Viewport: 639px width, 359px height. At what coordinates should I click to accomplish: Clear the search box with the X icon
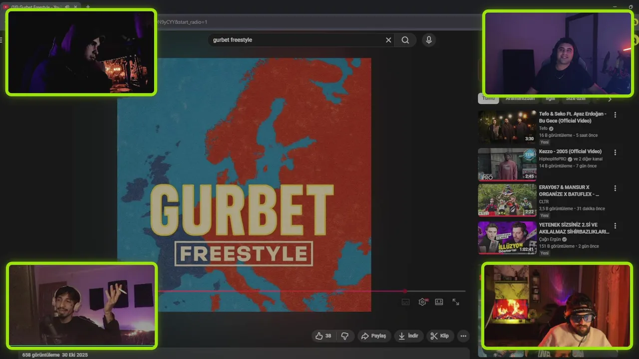pos(388,40)
